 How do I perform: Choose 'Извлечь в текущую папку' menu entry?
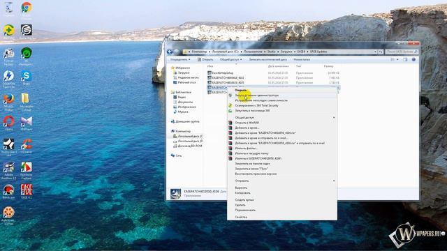(x=251, y=153)
